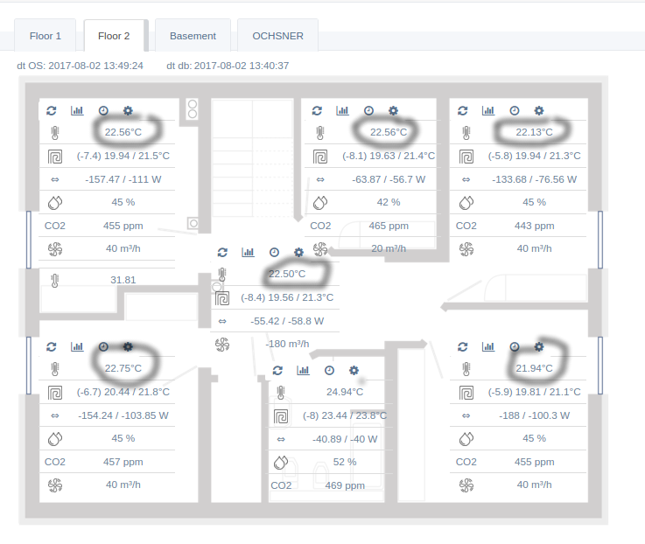
Task: Click the temperature value 22.13°C
Action: coord(534,132)
